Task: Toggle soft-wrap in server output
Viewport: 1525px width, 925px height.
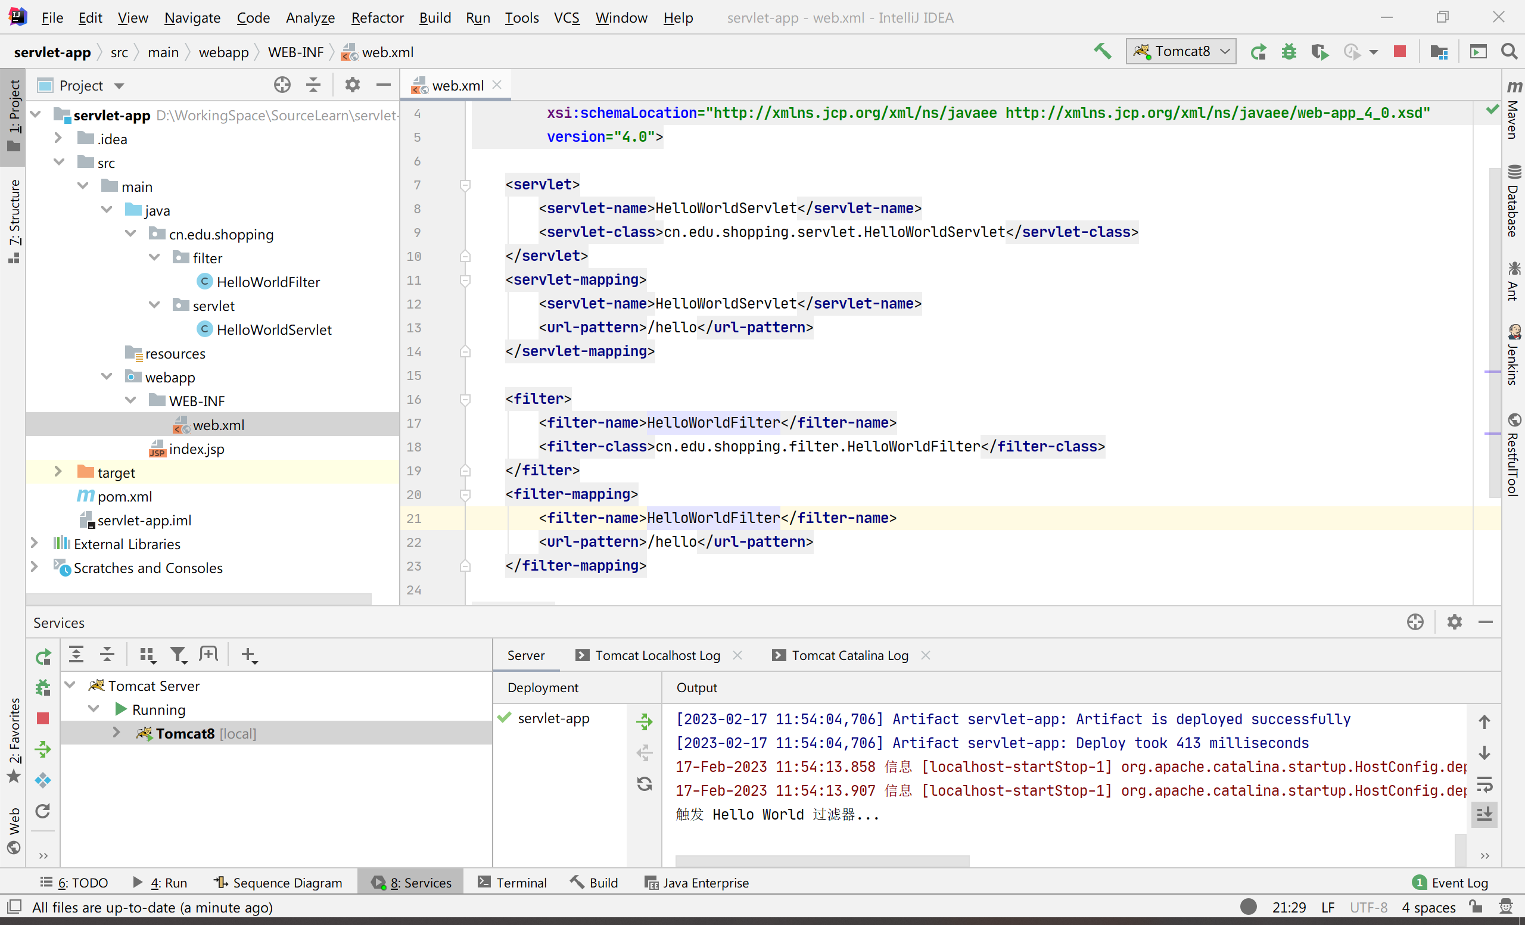Action: (1484, 784)
